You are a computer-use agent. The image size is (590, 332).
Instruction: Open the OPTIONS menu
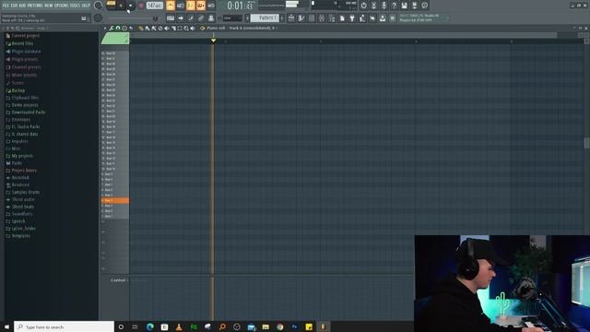pyautogui.click(x=62, y=6)
